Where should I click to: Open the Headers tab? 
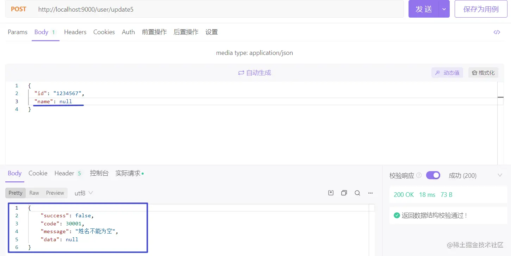coord(75,32)
